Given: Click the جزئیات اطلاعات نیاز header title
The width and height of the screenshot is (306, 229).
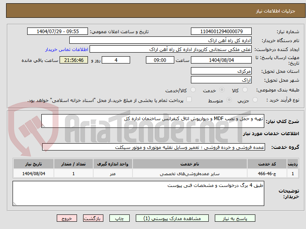Looking at the screenshot, I should [x=276, y=11].
